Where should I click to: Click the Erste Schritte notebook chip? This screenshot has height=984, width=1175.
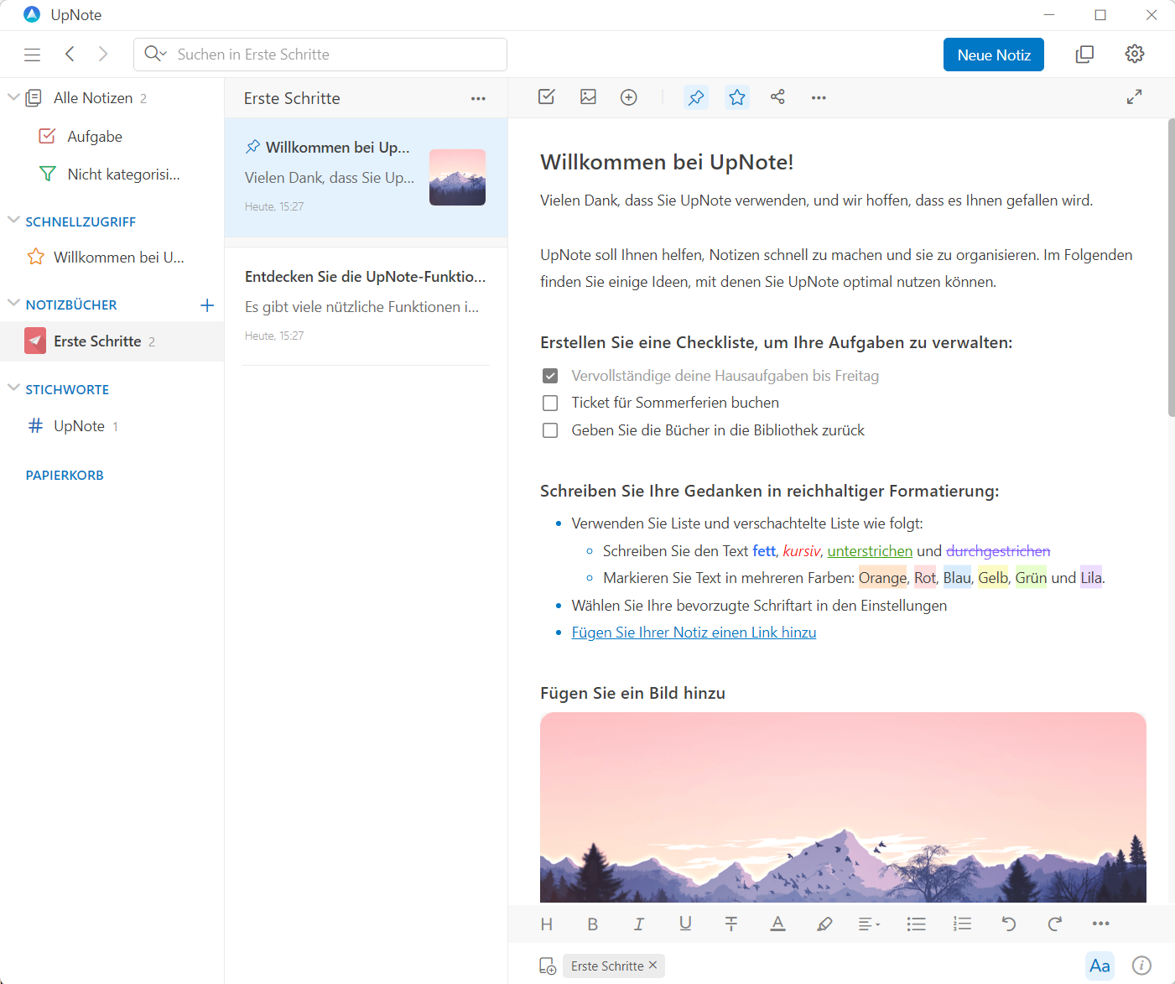(607, 966)
